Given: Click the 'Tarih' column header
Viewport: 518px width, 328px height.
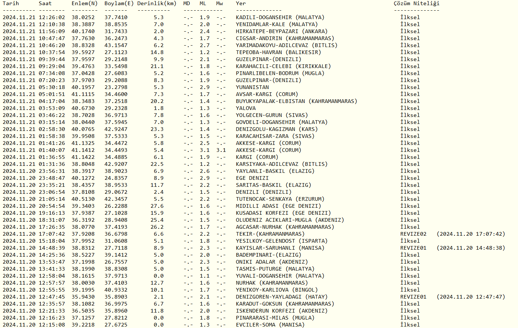Looking at the screenshot, I should click(11, 3).
